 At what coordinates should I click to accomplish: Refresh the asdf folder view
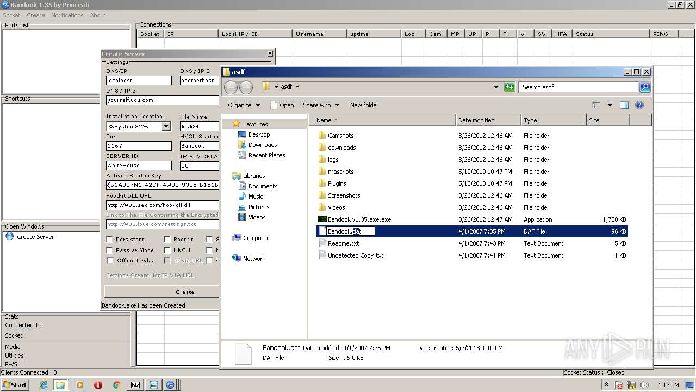509,87
